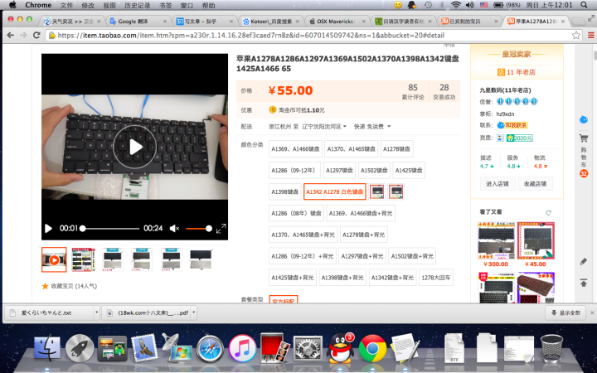
Task: Select the A1369、A1466键盘 option
Action: coord(295,149)
